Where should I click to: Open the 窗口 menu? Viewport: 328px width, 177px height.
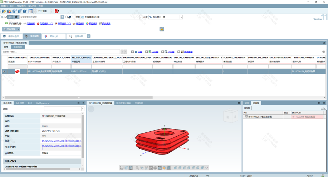(32, 6)
